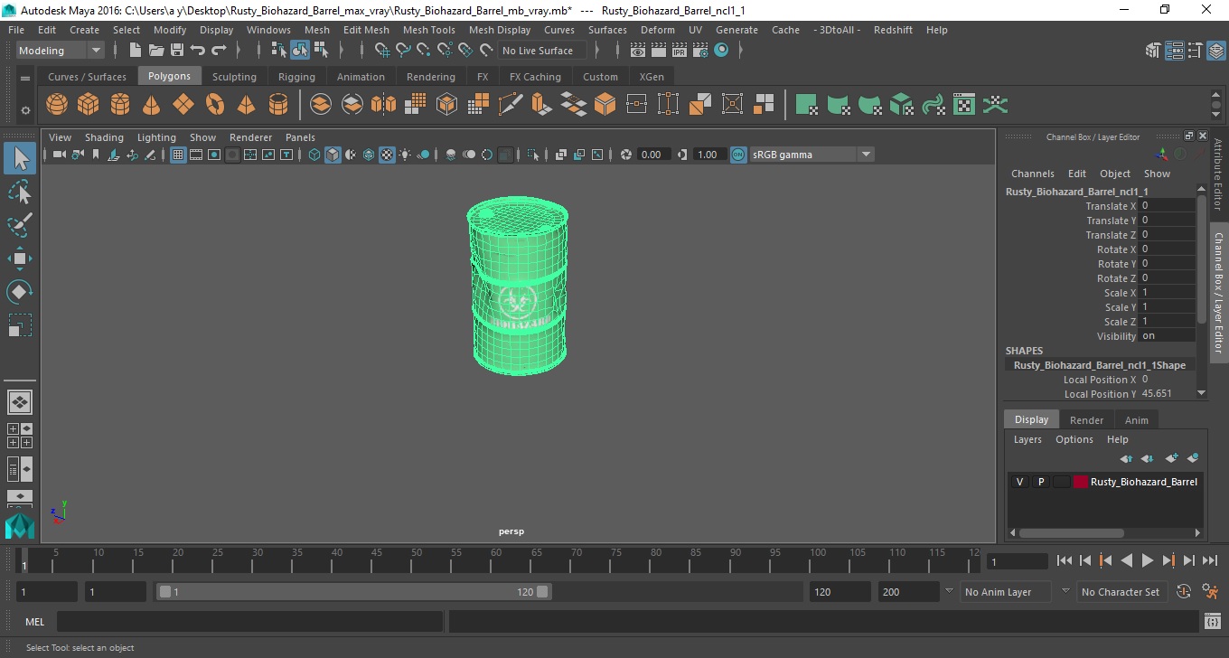Open the No Anim Layer dropdown
The width and height of the screenshot is (1229, 658).
point(1006,592)
